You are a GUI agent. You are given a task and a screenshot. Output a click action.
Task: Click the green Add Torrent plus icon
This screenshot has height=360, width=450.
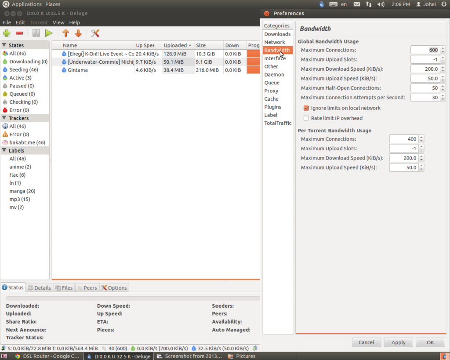pos(7,33)
